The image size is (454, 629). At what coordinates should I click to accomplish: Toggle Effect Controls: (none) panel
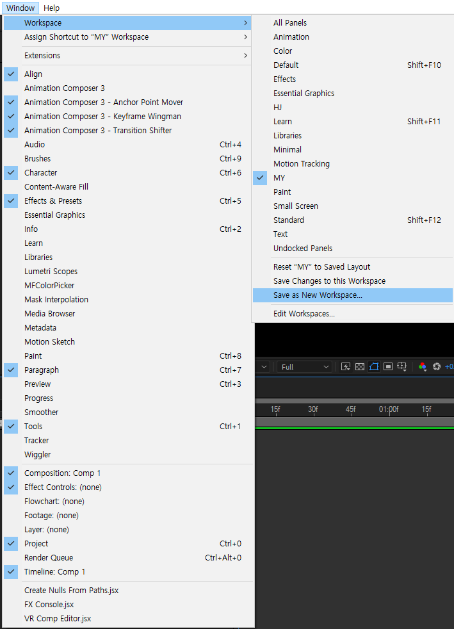(127, 487)
